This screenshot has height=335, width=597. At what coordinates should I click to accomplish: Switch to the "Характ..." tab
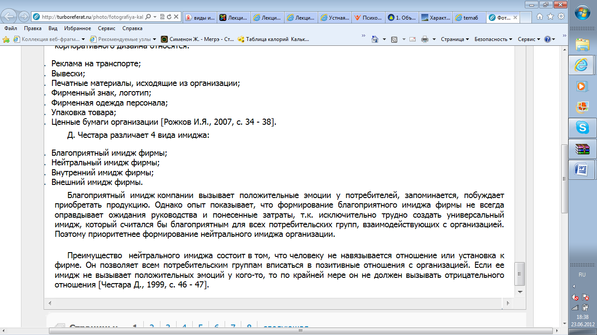[435, 17]
